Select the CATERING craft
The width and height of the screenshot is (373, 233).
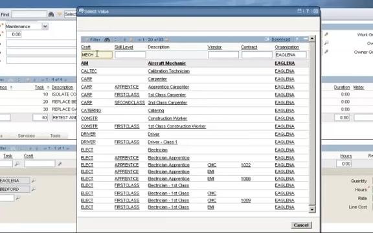pos(91,110)
